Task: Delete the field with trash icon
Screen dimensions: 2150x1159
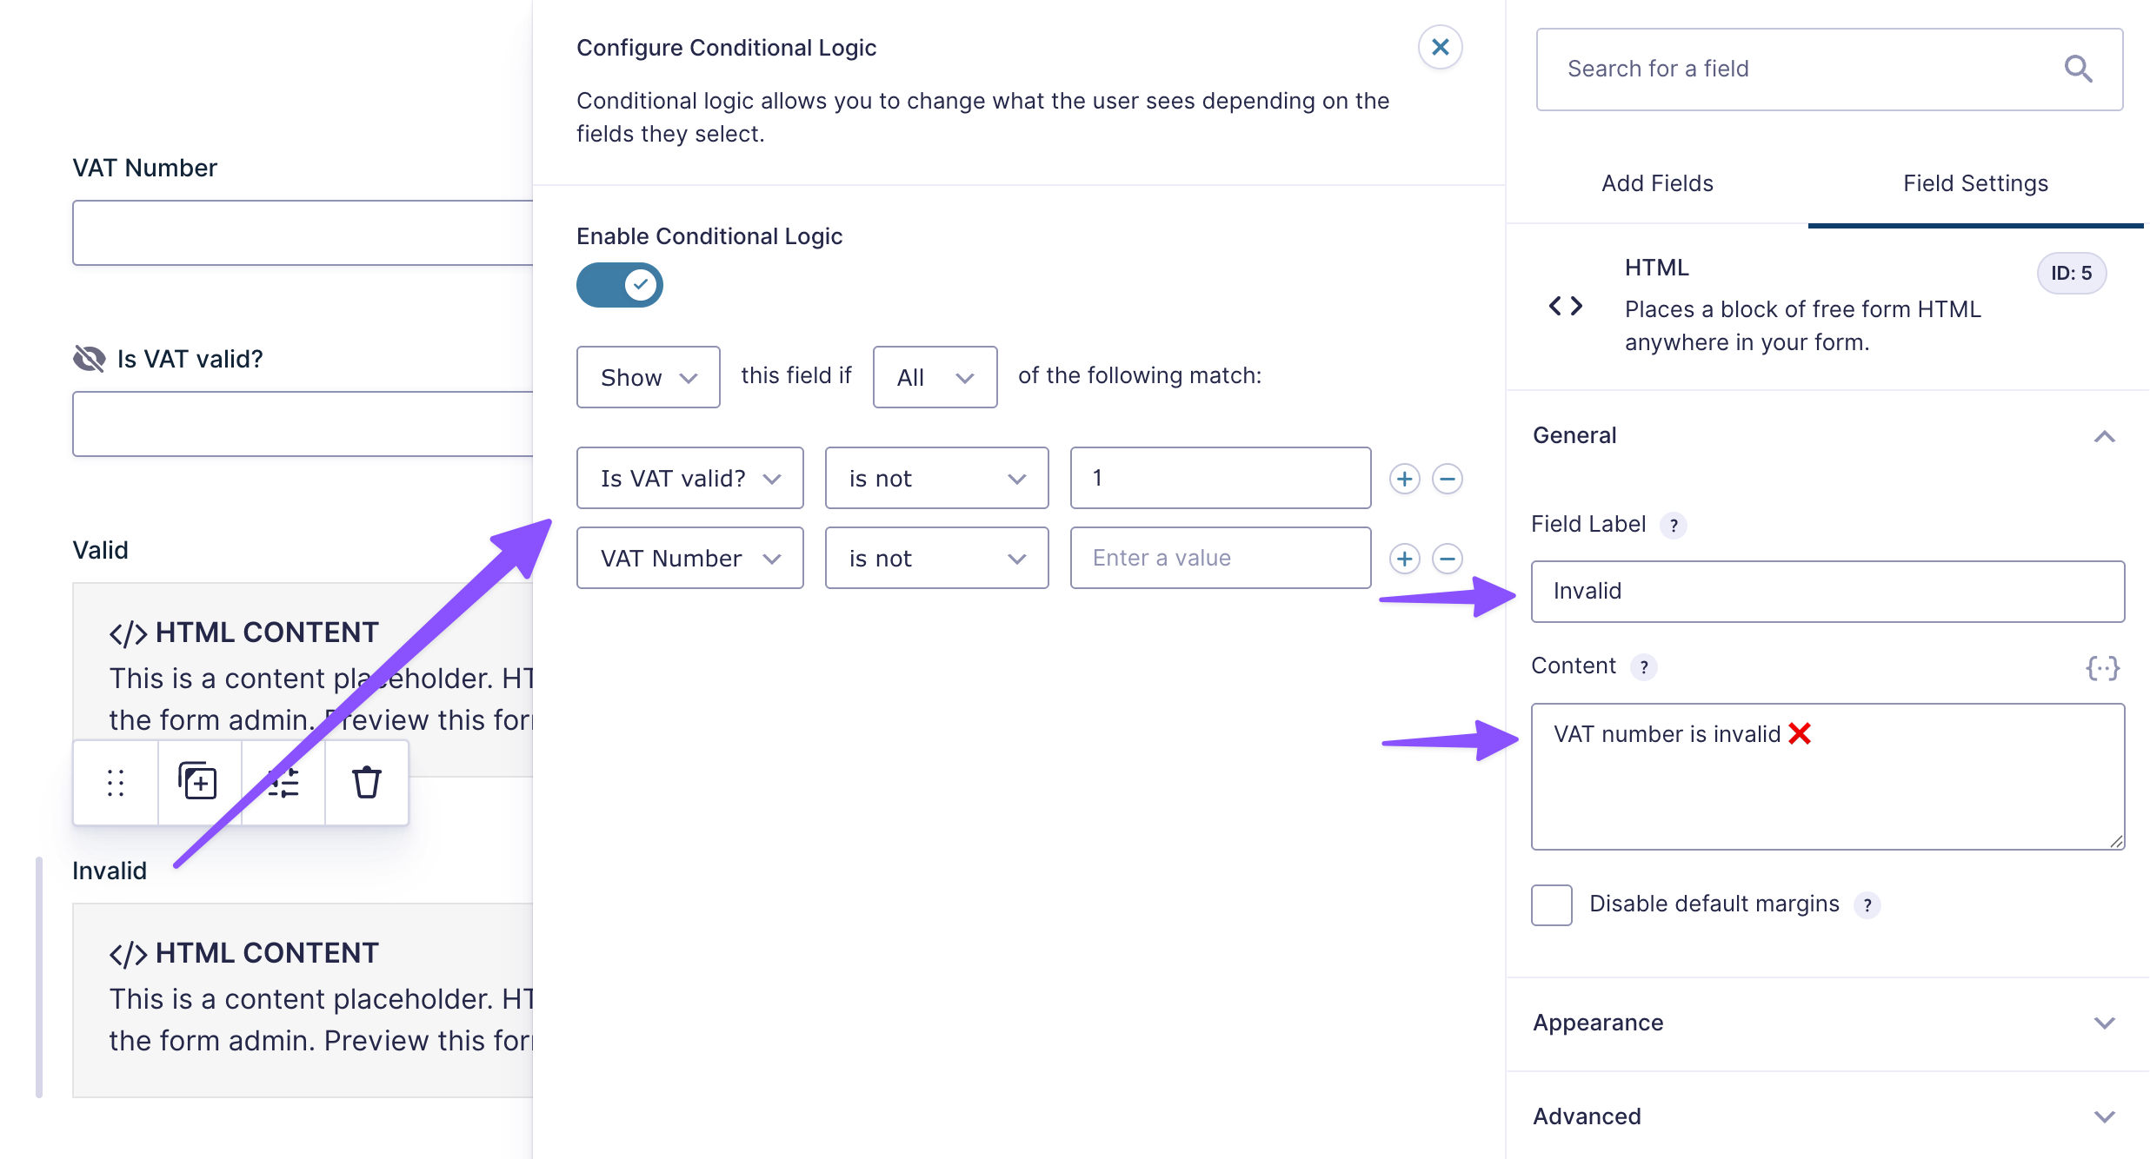Action: point(366,782)
